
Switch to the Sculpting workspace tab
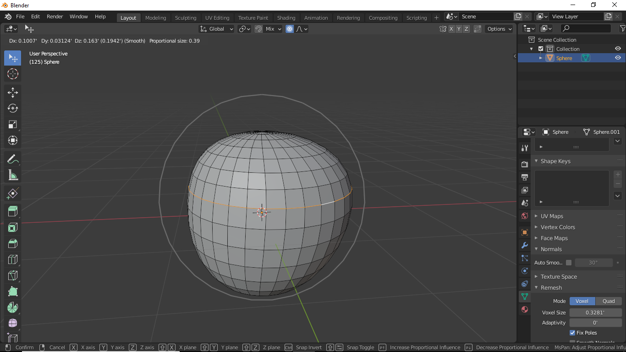(186, 18)
